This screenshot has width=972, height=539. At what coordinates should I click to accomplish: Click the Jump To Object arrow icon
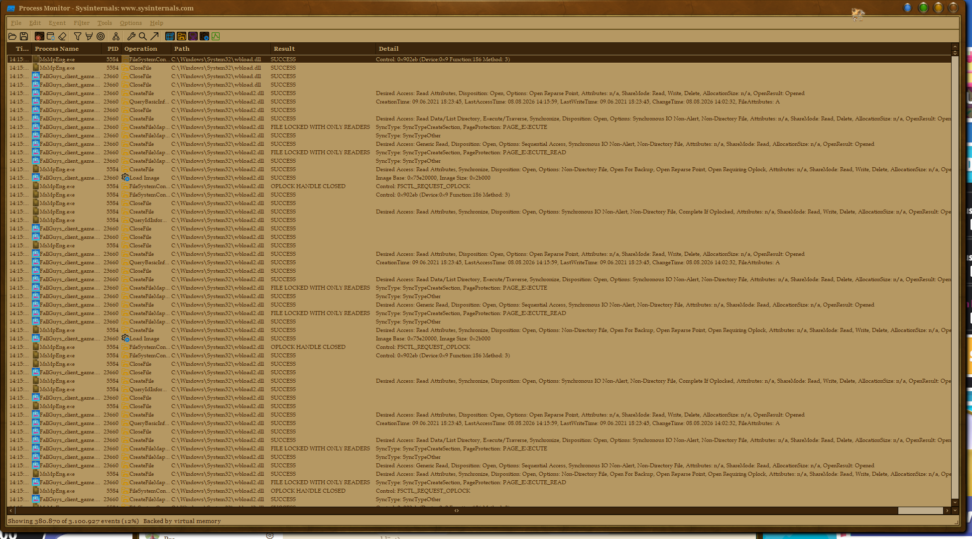tap(154, 36)
